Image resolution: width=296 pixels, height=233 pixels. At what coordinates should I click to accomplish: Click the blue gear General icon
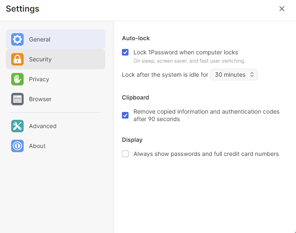point(17,39)
